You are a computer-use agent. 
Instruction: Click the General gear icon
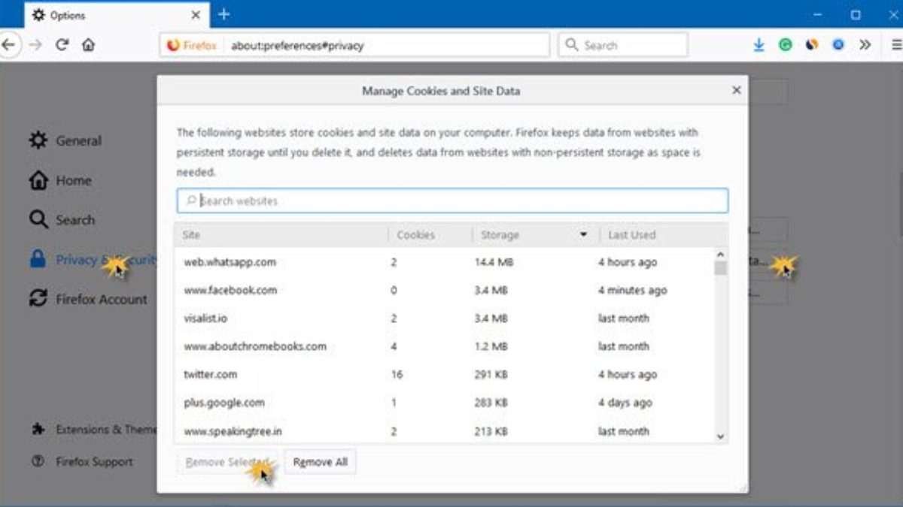[x=38, y=140]
